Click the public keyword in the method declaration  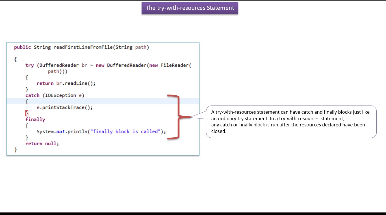click(x=22, y=47)
